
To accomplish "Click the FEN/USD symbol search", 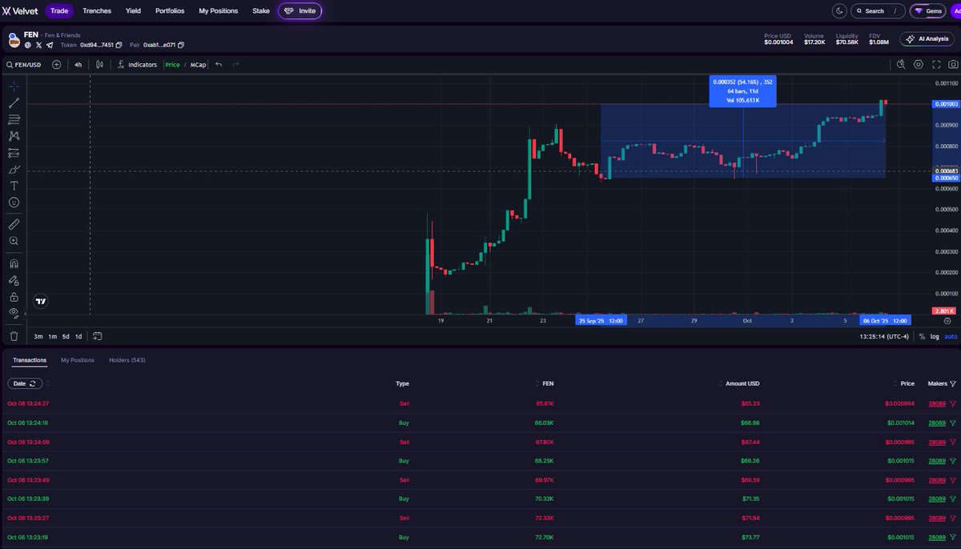I will [25, 65].
